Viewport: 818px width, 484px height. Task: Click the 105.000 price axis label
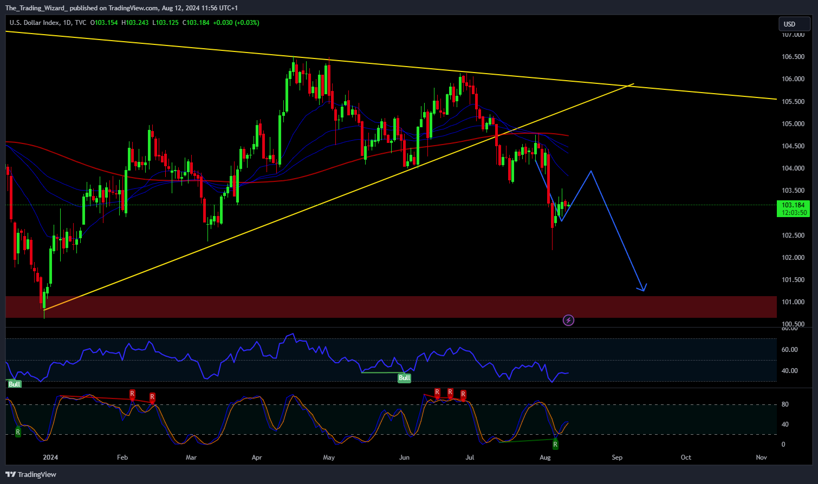793,124
